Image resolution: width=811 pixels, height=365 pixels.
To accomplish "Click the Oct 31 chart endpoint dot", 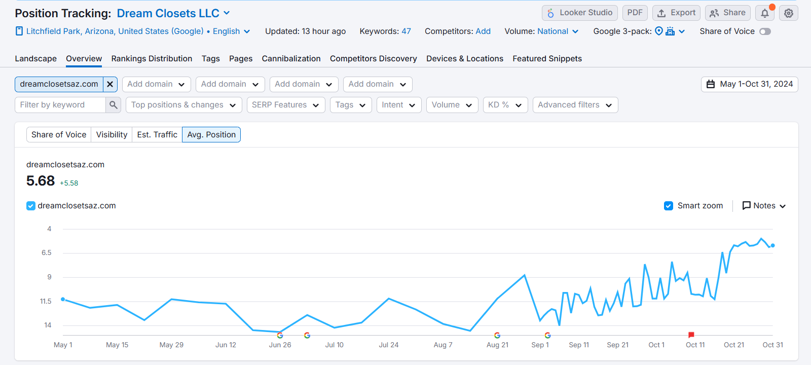I will pos(772,245).
